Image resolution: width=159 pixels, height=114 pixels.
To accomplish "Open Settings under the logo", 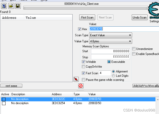I will click(x=154, y=21).
